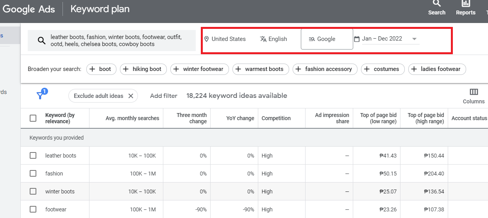
Task: Sort by Top of page bid (high range)
Action: [x=426, y=118]
